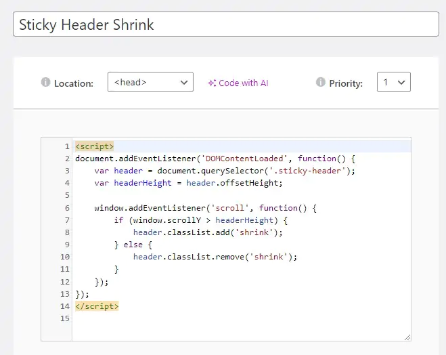The width and height of the screenshot is (446, 355).
Task: Click the opening <script> tag on line 1
Action: (x=95, y=146)
